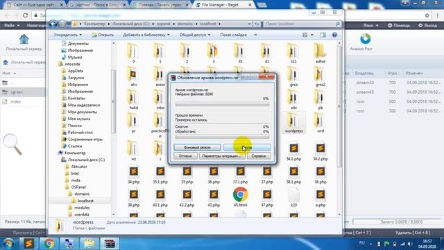Viewport: 444px width, 250px height.
Task: Click Выход in Beget top bar
Action: point(427,26)
